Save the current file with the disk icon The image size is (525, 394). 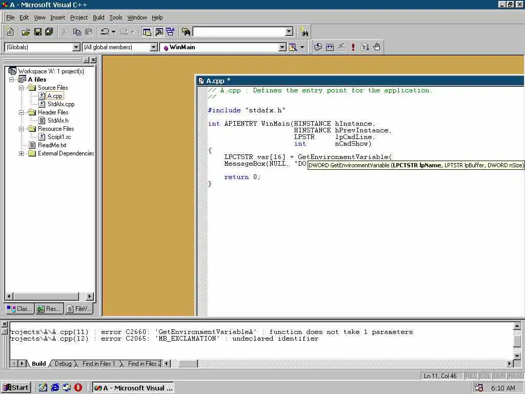[x=38, y=32]
